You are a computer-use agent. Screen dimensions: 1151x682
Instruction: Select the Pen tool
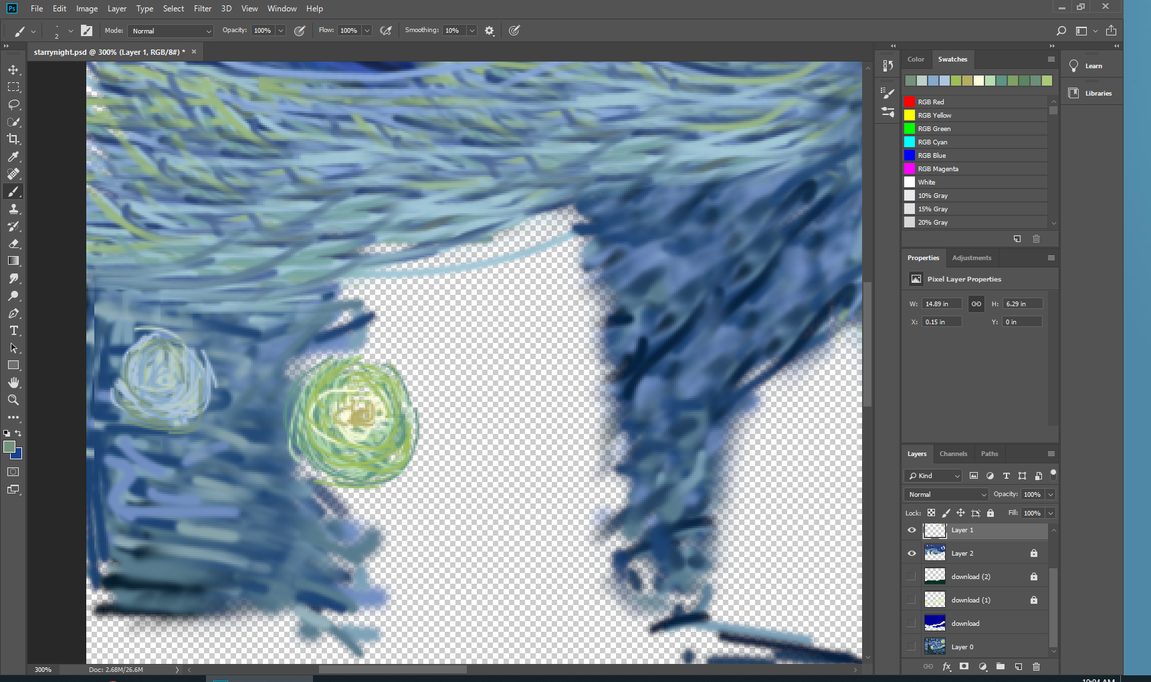click(x=13, y=313)
